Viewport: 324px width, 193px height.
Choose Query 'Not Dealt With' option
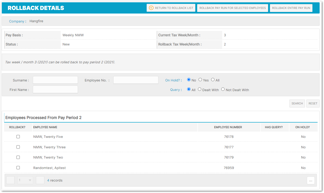point(223,89)
